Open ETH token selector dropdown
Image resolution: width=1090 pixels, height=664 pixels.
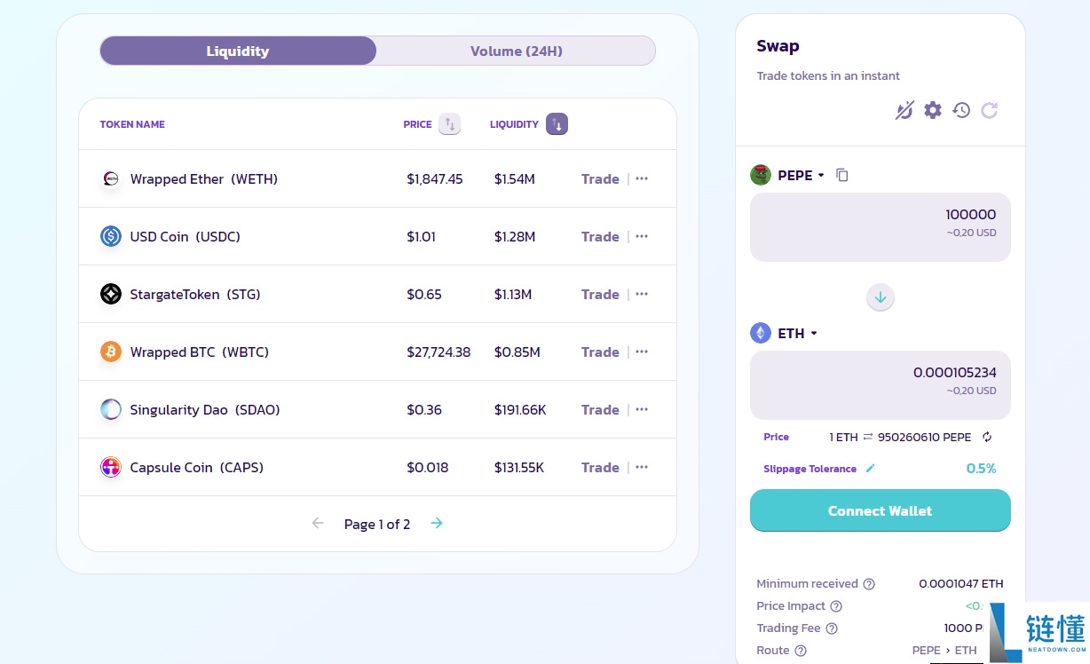pyautogui.click(x=798, y=333)
